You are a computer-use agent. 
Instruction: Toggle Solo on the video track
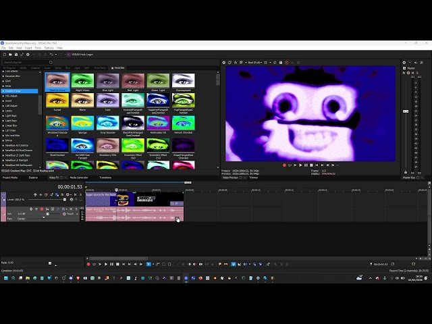point(80,195)
